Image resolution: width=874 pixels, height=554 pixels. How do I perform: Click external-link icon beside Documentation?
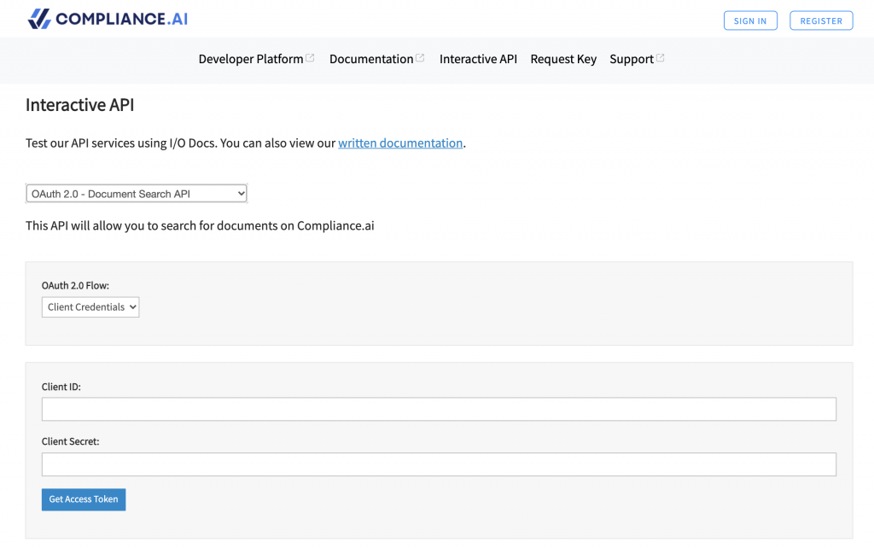click(x=420, y=58)
